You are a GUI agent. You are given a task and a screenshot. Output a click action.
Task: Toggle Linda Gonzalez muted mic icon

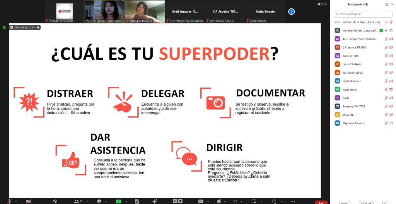[386, 81]
